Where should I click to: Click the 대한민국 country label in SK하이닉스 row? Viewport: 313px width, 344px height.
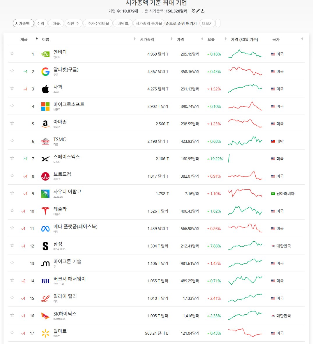[284, 316]
